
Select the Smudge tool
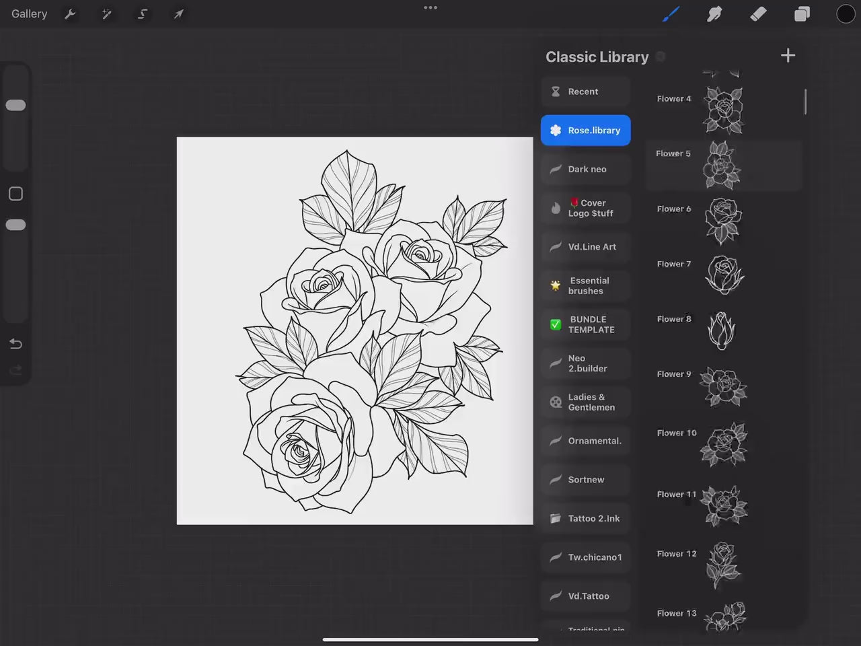tap(714, 14)
